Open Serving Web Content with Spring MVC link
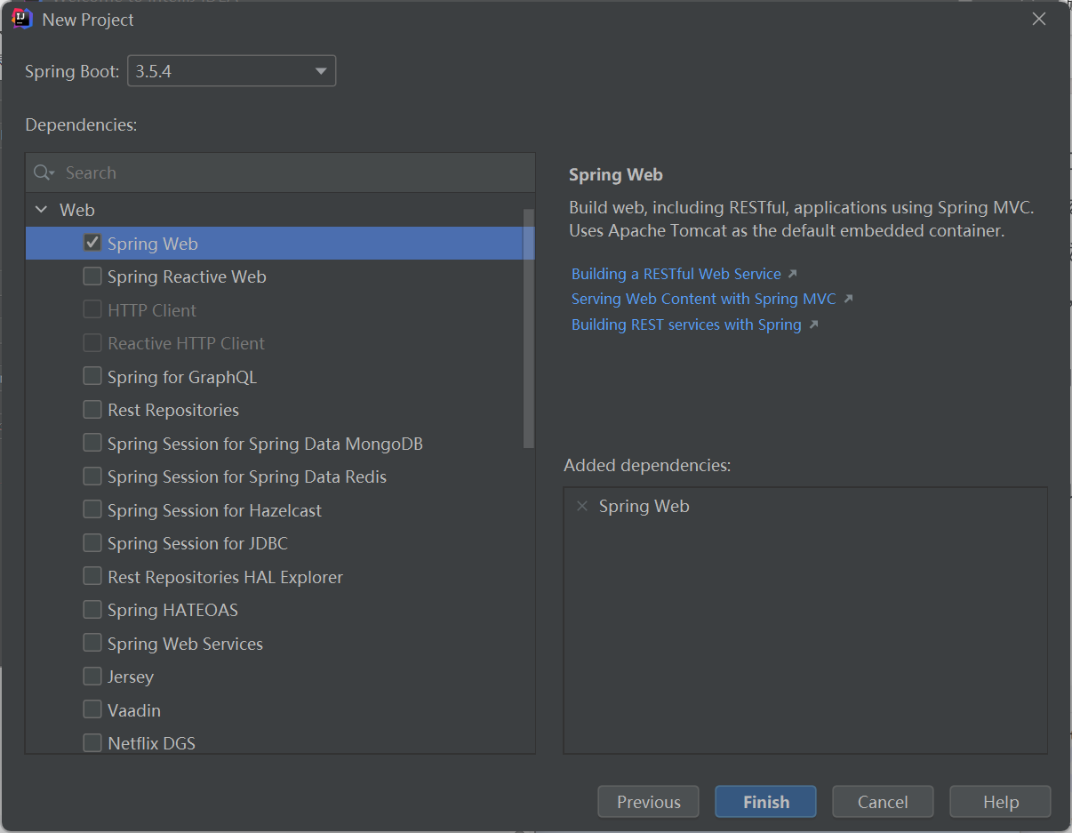The height and width of the screenshot is (833, 1072). [704, 299]
